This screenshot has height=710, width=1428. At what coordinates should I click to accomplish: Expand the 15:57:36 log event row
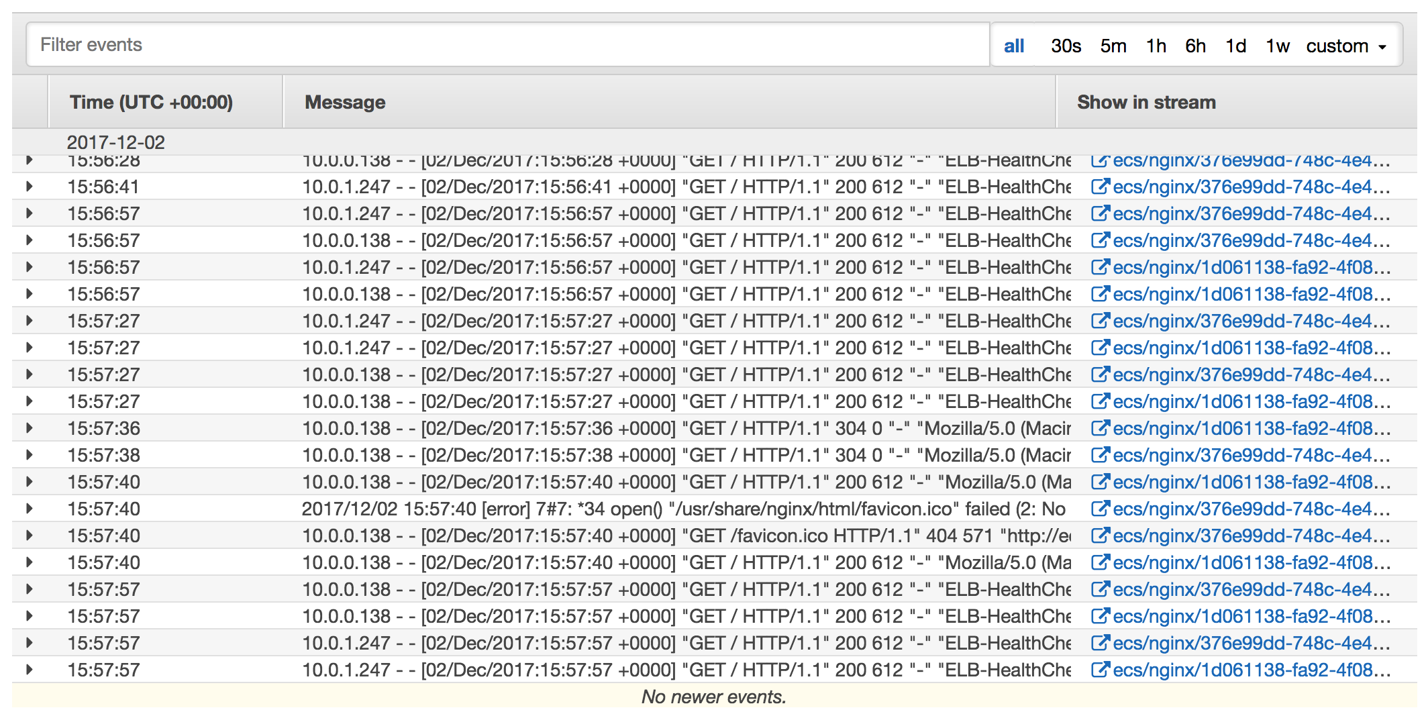pyautogui.click(x=30, y=428)
